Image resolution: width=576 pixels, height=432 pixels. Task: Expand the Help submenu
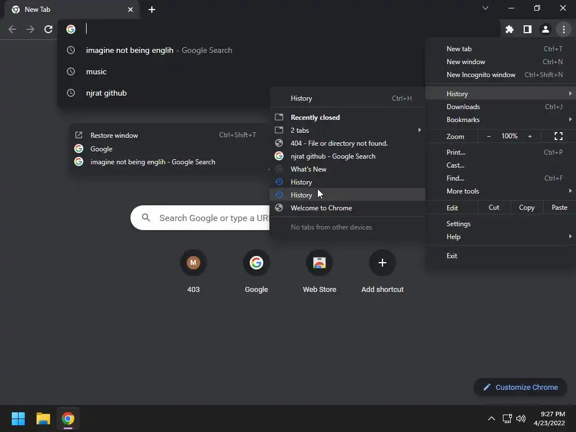[501, 237]
